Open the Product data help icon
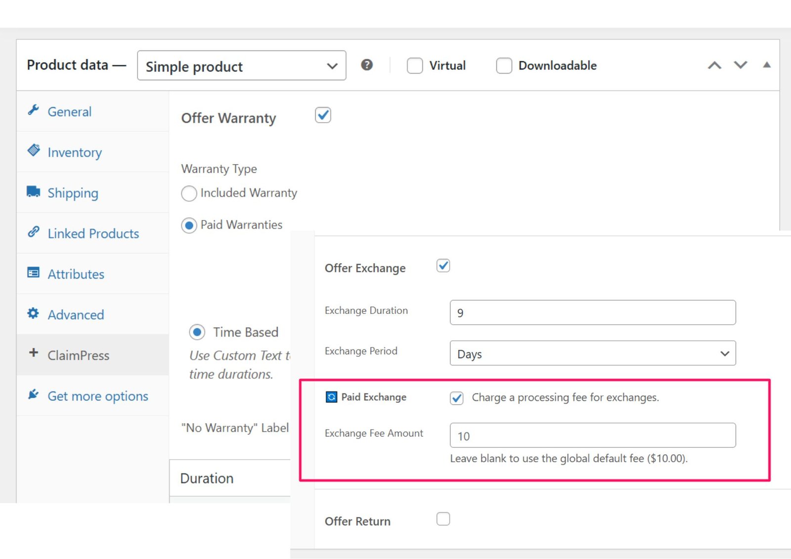 pyautogui.click(x=367, y=65)
